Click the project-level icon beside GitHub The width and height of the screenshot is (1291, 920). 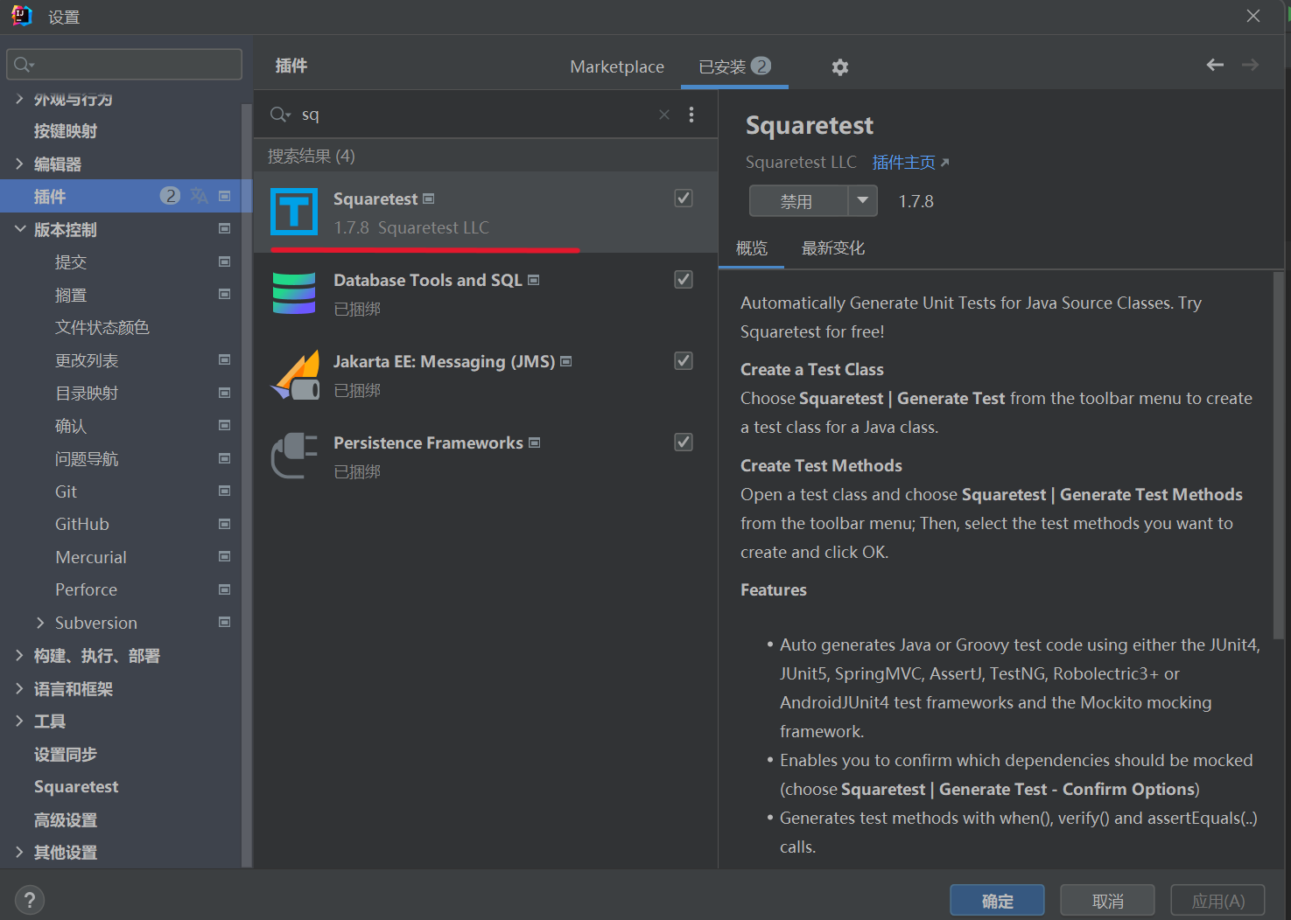(225, 524)
